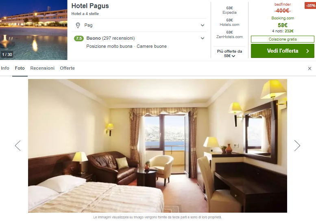
Task: Show the next photo with right arrow
Action: coord(297,145)
